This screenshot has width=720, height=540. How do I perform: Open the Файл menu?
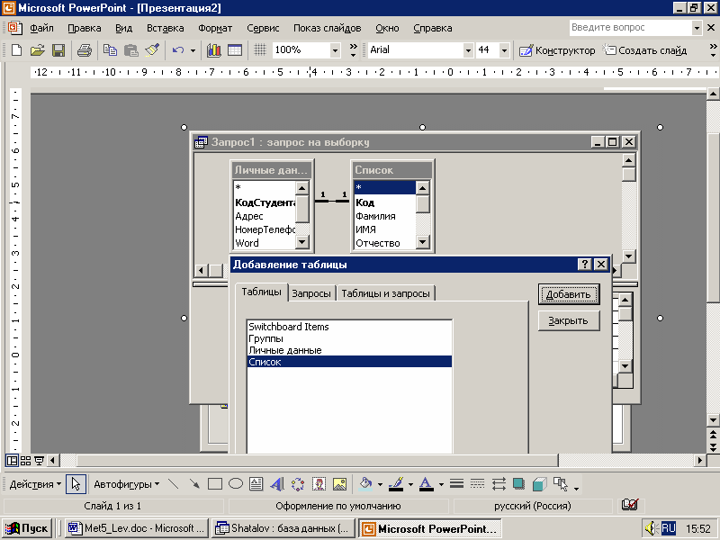41,29
